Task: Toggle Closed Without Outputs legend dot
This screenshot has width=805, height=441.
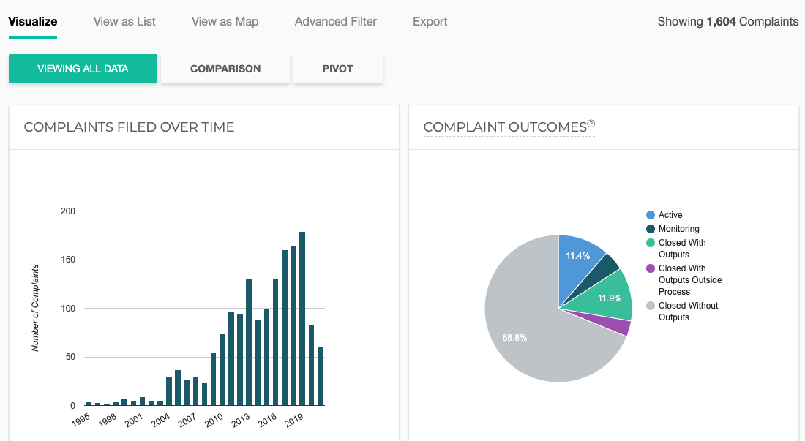Action: tap(651, 306)
